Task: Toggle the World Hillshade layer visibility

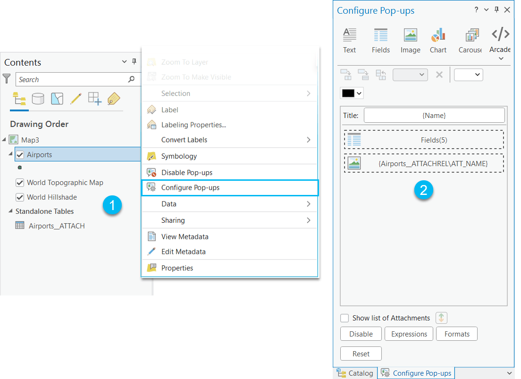Action: tap(19, 197)
